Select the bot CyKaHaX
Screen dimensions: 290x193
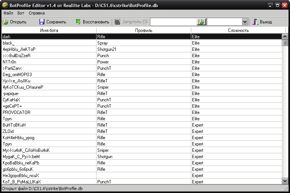[x=142, y=99]
